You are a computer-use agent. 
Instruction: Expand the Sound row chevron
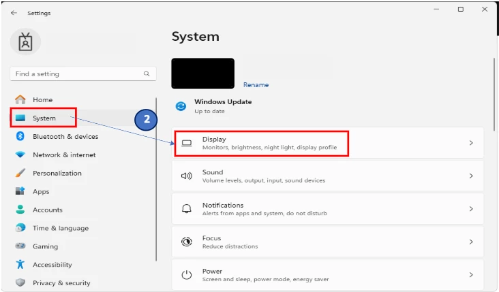pos(471,176)
